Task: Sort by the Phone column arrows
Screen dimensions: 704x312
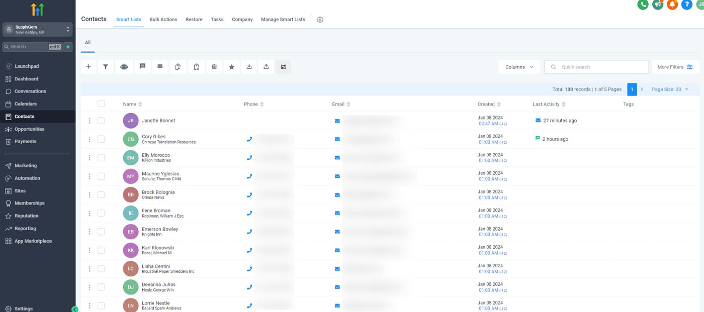Action: (x=262, y=105)
